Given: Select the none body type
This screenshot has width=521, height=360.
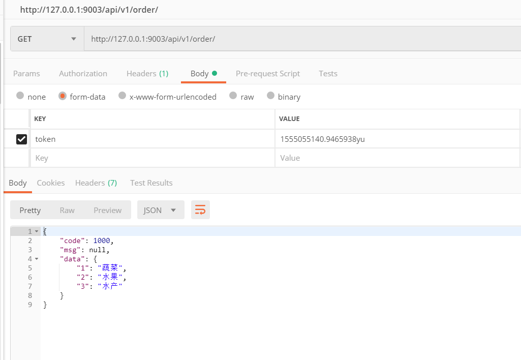Looking at the screenshot, I should (x=20, y=96).
